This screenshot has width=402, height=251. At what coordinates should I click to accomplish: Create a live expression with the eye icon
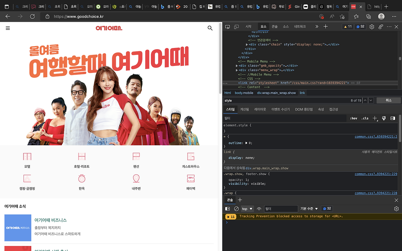point(258,209)
